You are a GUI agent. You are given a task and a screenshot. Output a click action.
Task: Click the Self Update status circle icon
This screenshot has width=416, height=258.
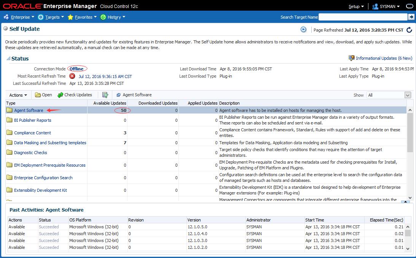(x=5, y=29)
